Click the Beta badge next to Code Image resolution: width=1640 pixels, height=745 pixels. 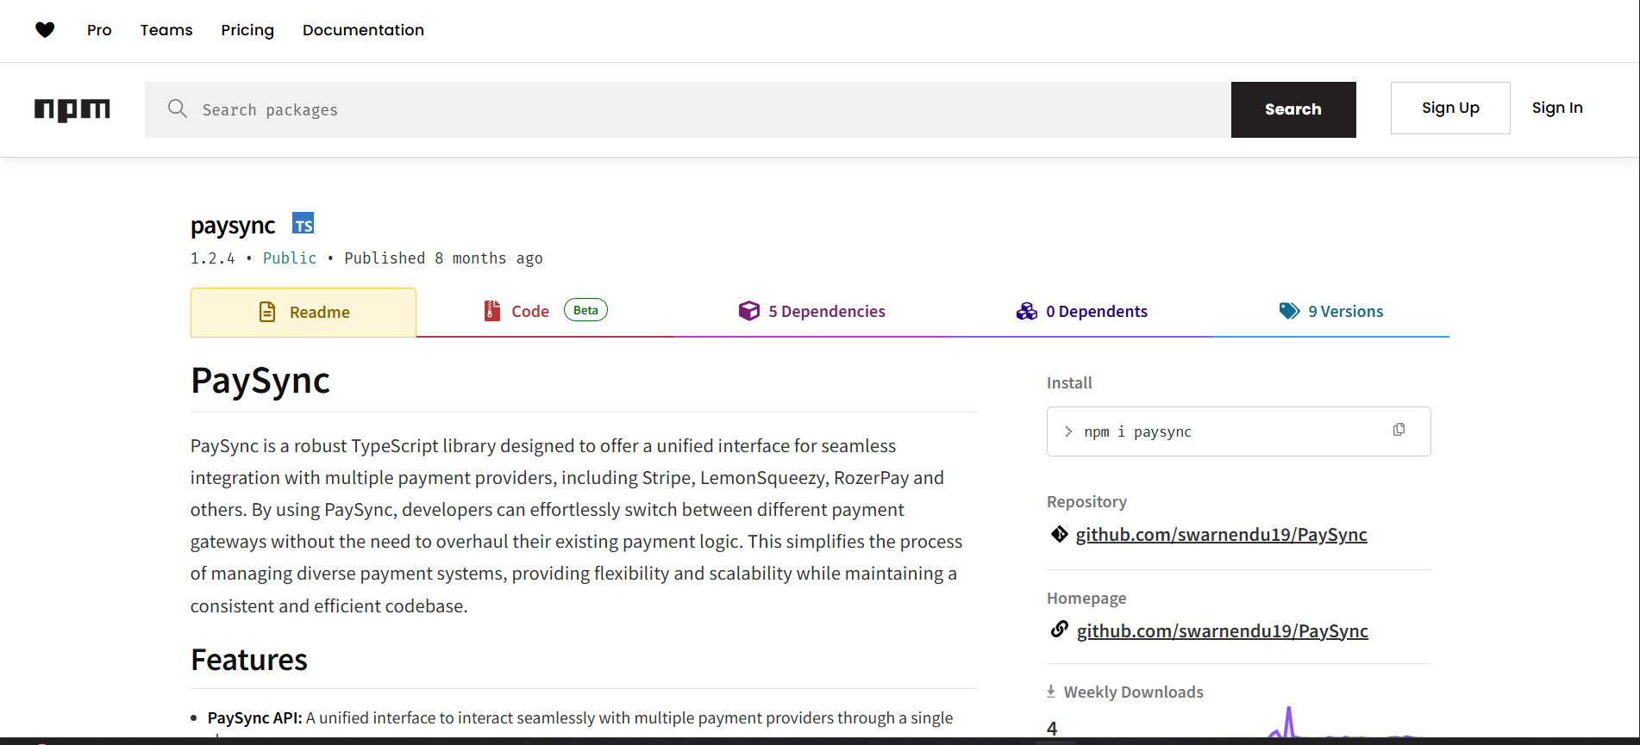585,310
